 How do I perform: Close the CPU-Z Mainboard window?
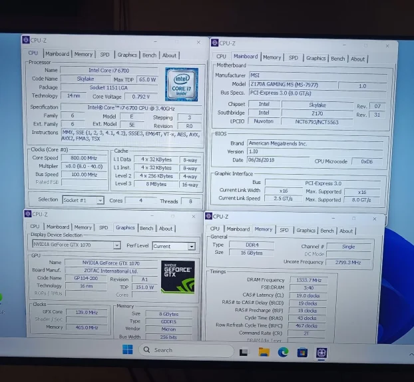click(x=387, y=46)
